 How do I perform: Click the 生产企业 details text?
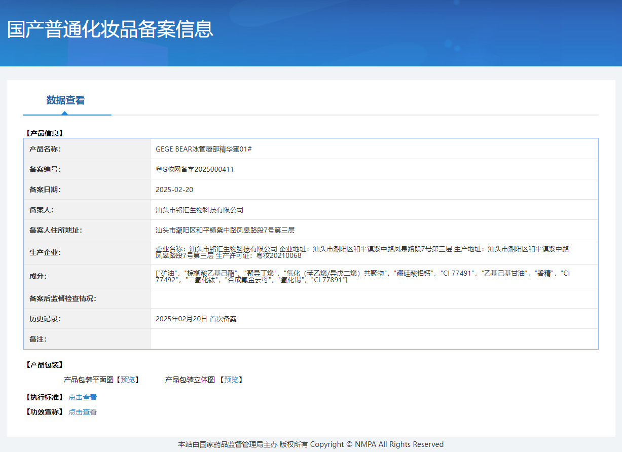362,252
